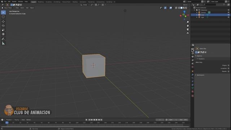Click the viewport zoom magnifier icon

pos(188,22)
